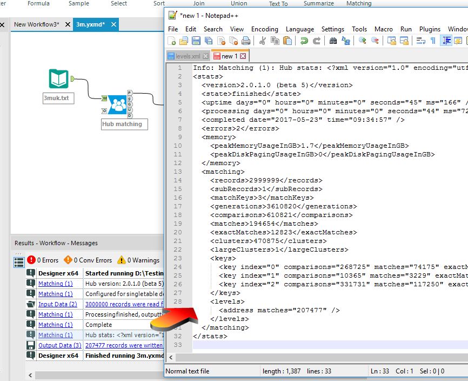Toggle the 0 Warnings message filter

point(138,260)
